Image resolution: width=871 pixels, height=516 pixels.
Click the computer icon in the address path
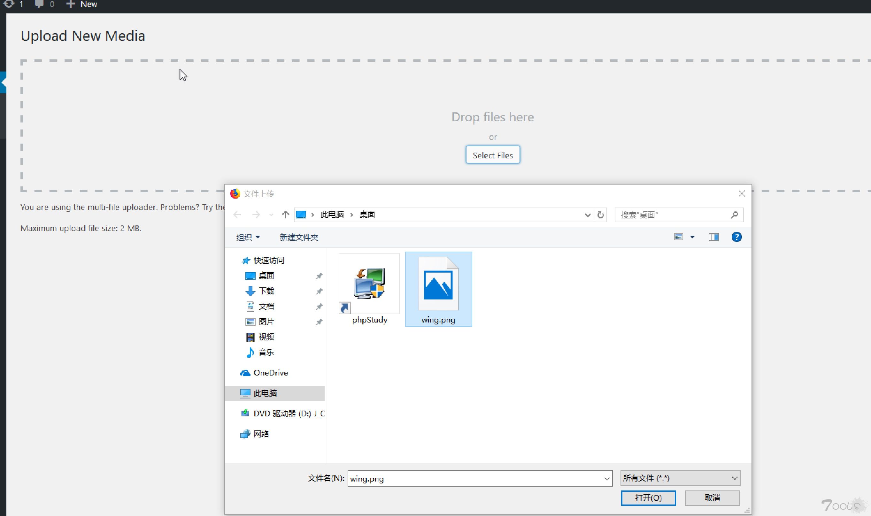(301, 215)
